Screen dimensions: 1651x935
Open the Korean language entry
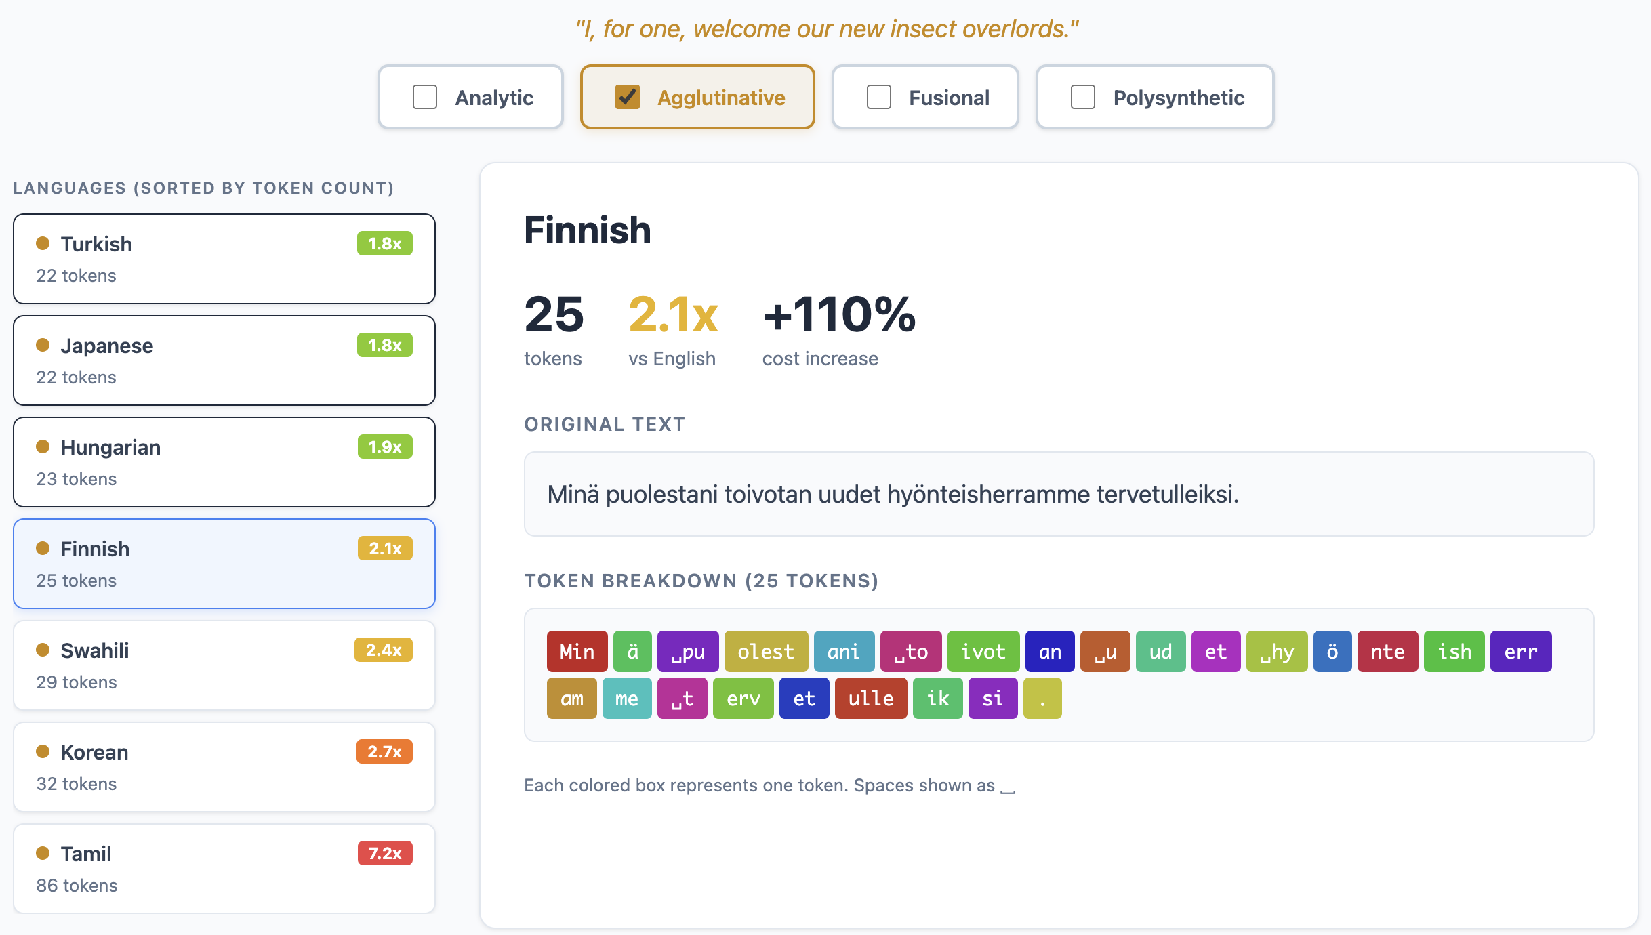point(224,767)
